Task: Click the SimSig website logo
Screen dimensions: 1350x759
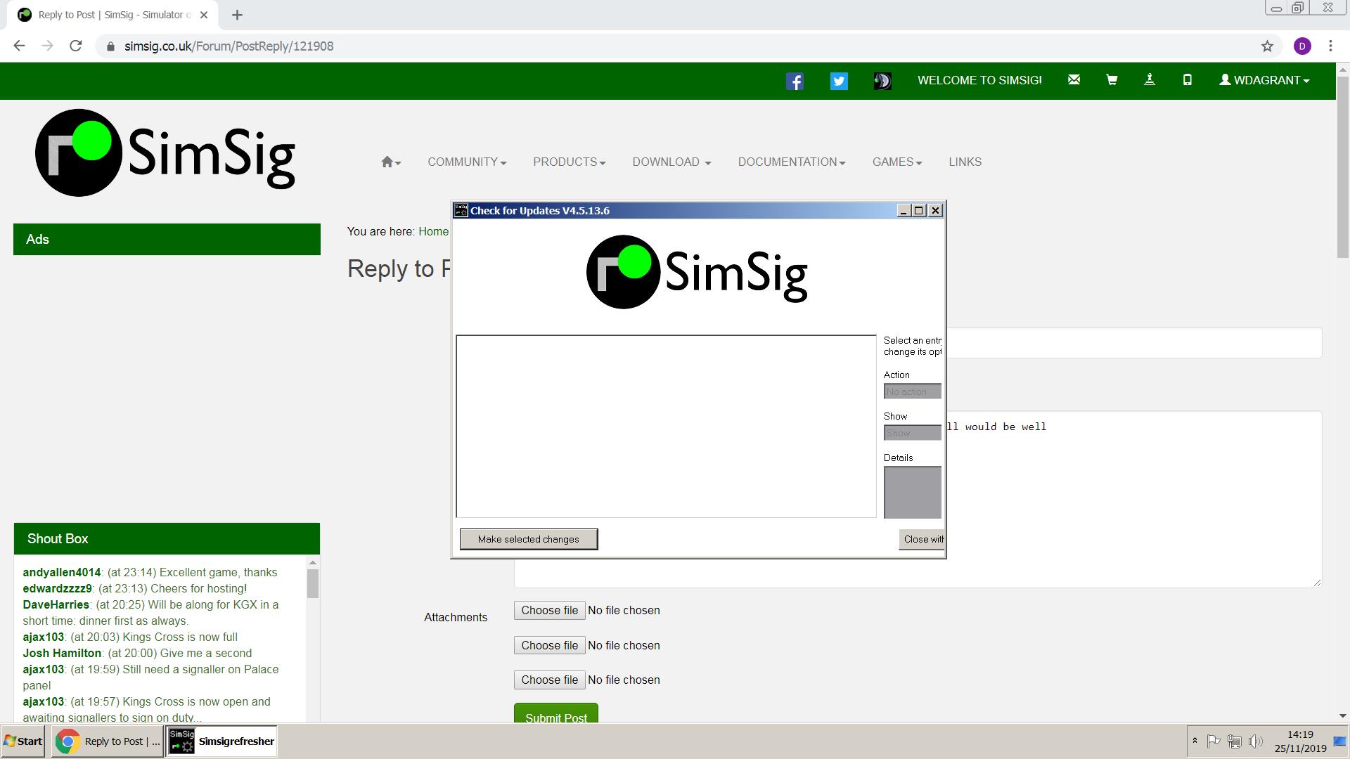Action: click(165, 153)
